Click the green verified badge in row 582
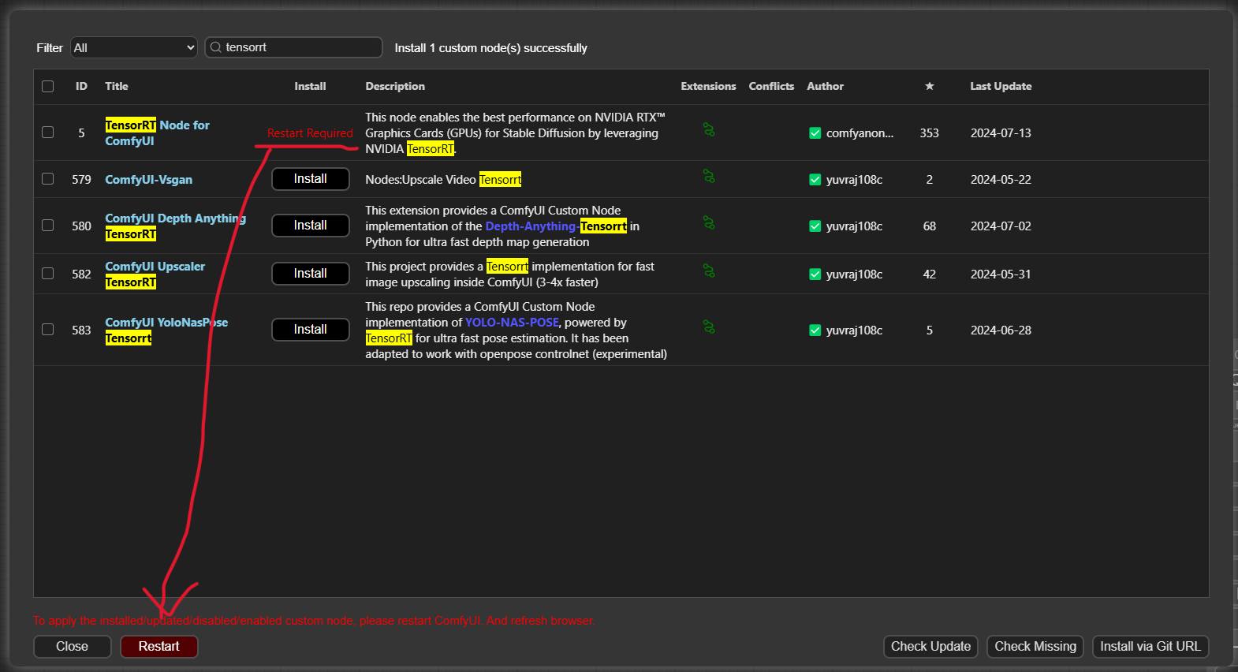This screenshot has width=1238, height=672. [815, 274]
